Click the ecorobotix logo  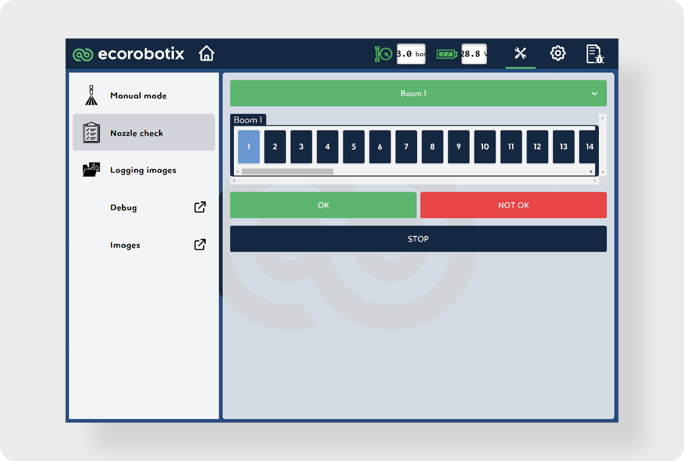pyautogui.click(x=128, y=54)
